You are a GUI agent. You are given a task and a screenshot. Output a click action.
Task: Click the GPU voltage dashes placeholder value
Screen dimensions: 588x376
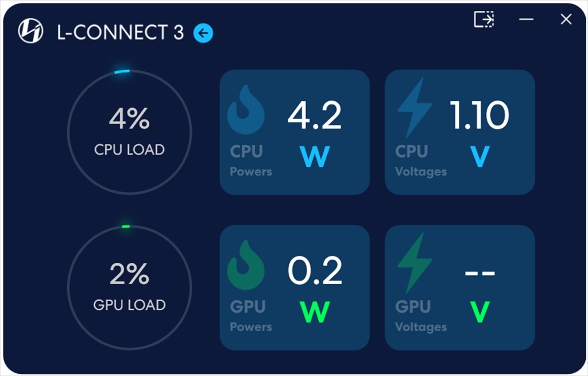pos(479,273)
